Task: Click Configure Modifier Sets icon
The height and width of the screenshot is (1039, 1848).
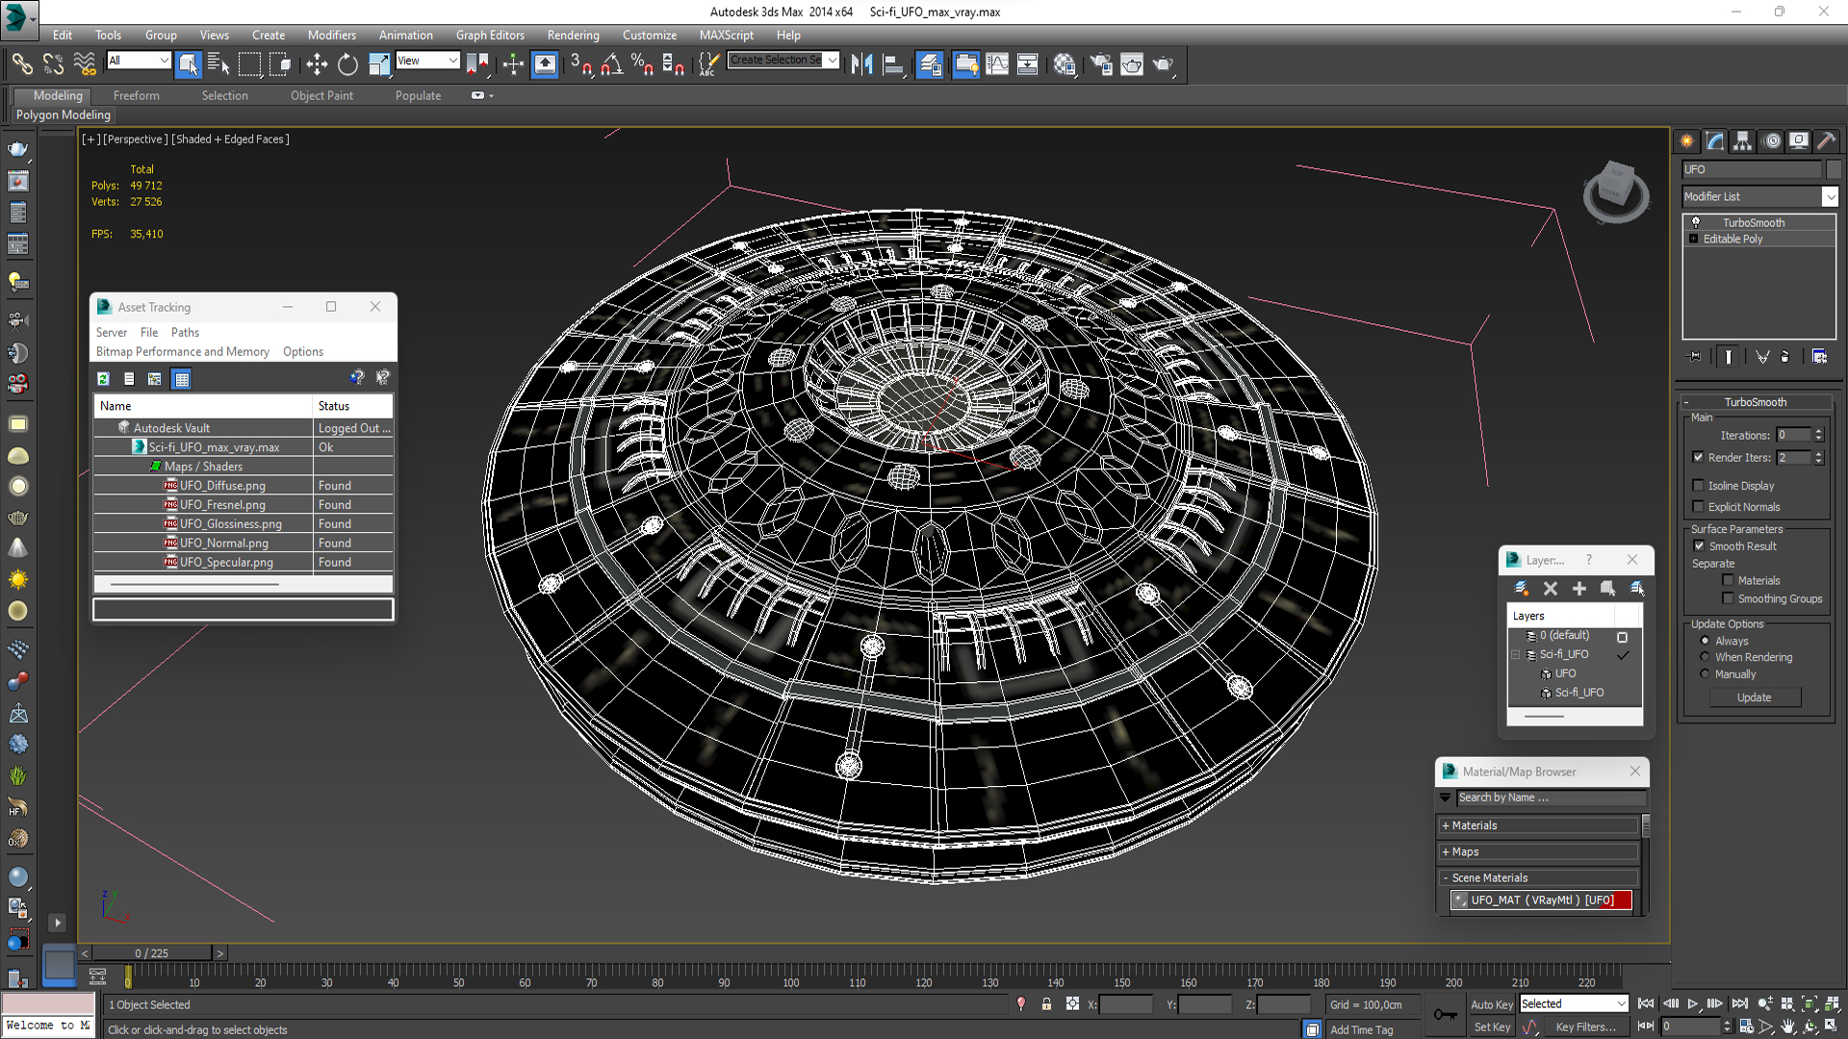Action: pos(1819,356)
